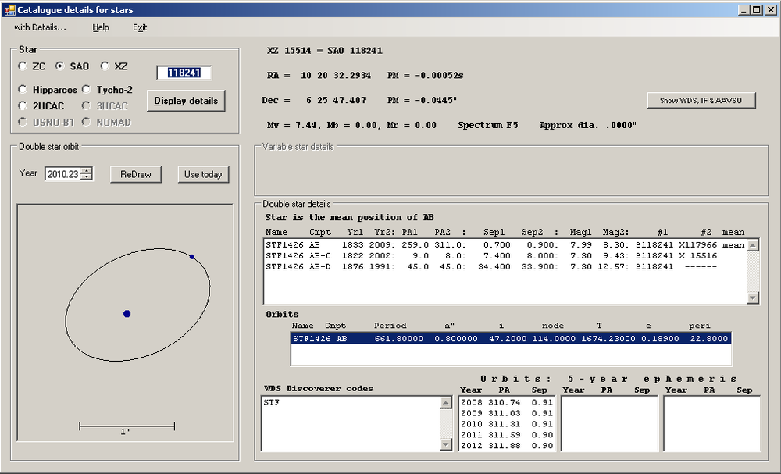Select the ZC catalogue radio button
Image resolution: width=781 pixels, height=474 pixels.
pos(23,66)
